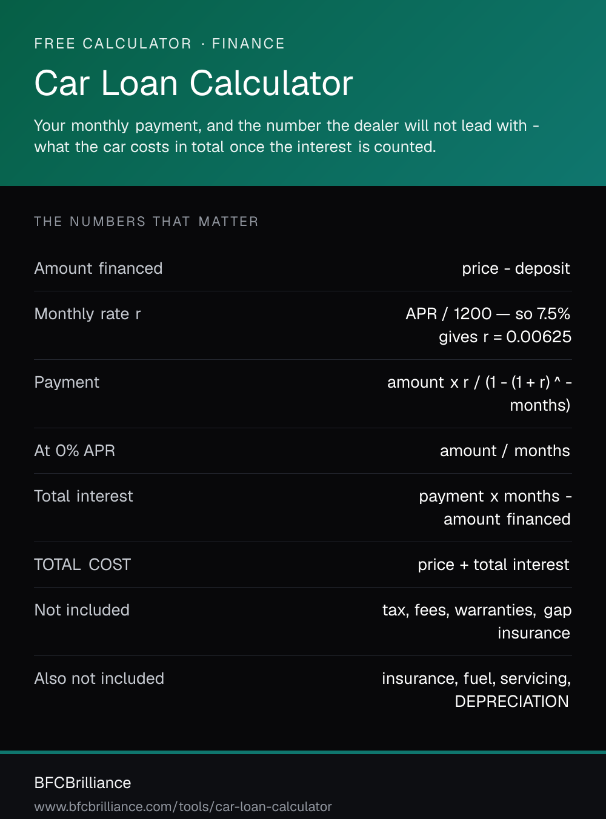The image size is (606, 819).
Task: Click the amount / months value
Action: [505, 451]
